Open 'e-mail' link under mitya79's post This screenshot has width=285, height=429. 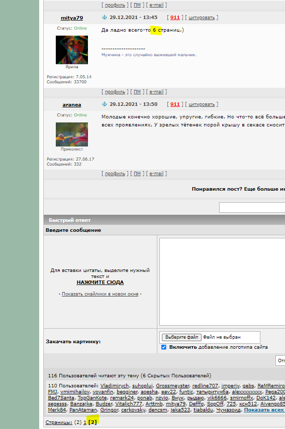pyautogui.click(x=156, y=92)
